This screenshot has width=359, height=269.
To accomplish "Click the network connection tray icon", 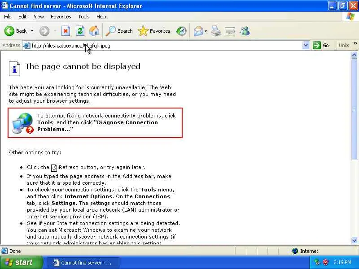I will pyautogui.click(x=317, y=262).
